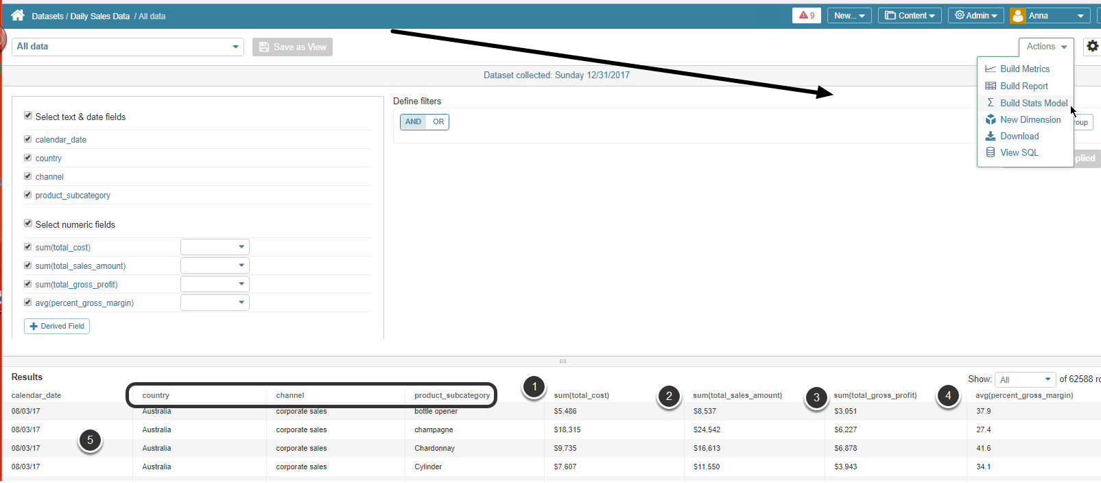Screen dimensions: 1101x483
Task: Expand the New... dropdown in header
Action: tap(849, 15)
